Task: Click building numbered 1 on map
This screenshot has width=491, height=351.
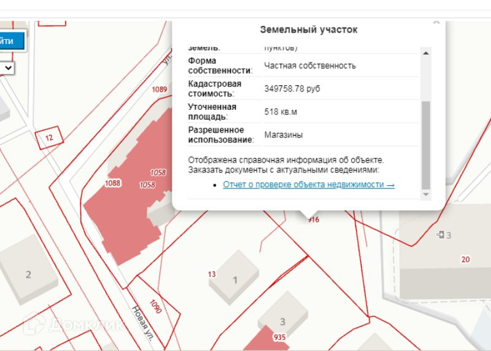Action: click(x=235, y=277)
